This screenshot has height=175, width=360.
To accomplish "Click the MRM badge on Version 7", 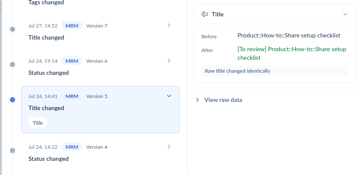I will (x=72, y=26).
